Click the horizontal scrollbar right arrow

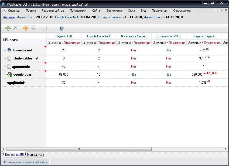coord(226,149)
